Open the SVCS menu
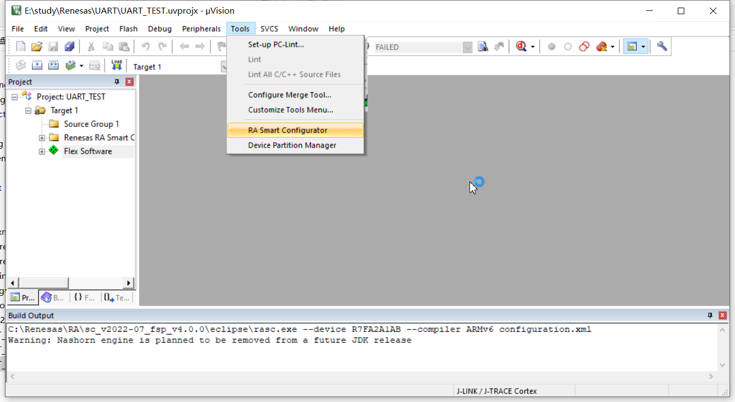This screenshot has width=735, height=402. [x=269, y=29]
